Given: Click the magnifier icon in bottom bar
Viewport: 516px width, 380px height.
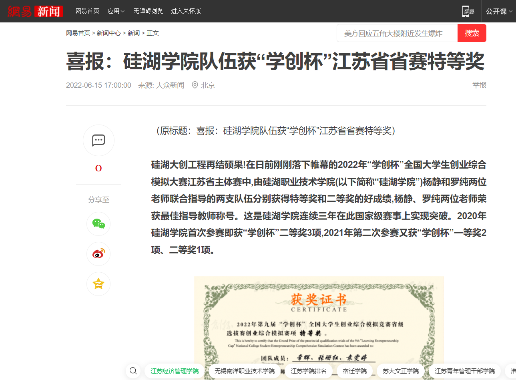Looking at the screenshot, I should [x=133, y=371].
